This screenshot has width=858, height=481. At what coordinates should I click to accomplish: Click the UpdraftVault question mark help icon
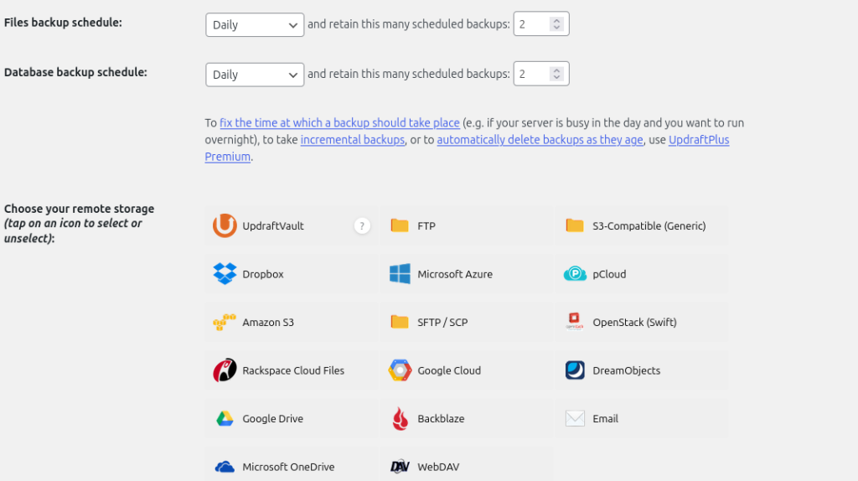tap(362, 225)
